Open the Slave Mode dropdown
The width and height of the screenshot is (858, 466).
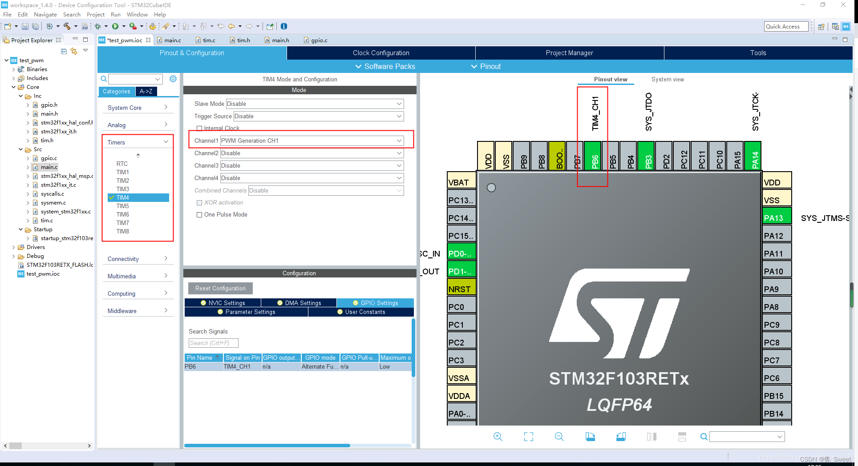click(399, 104)
